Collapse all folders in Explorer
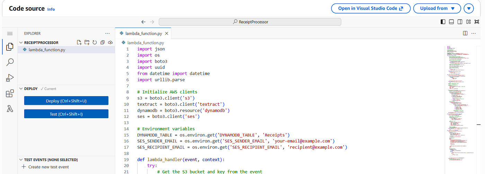 click(x=103, y=42)
